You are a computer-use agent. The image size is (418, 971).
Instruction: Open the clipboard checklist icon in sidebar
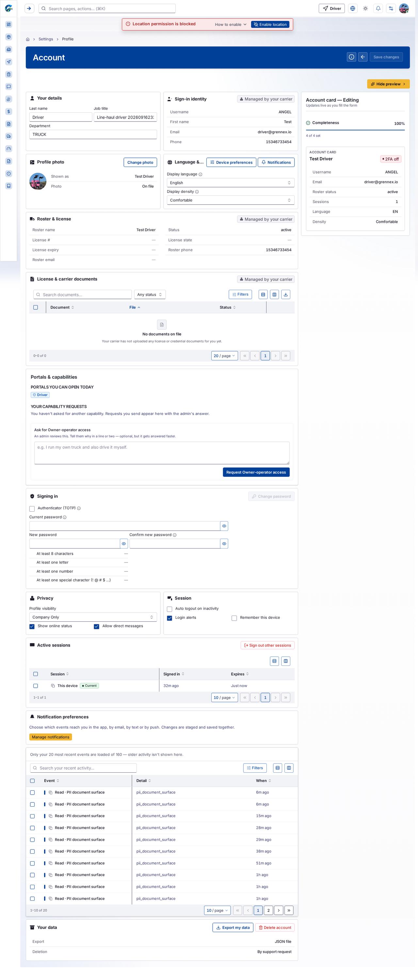point(9,74)
